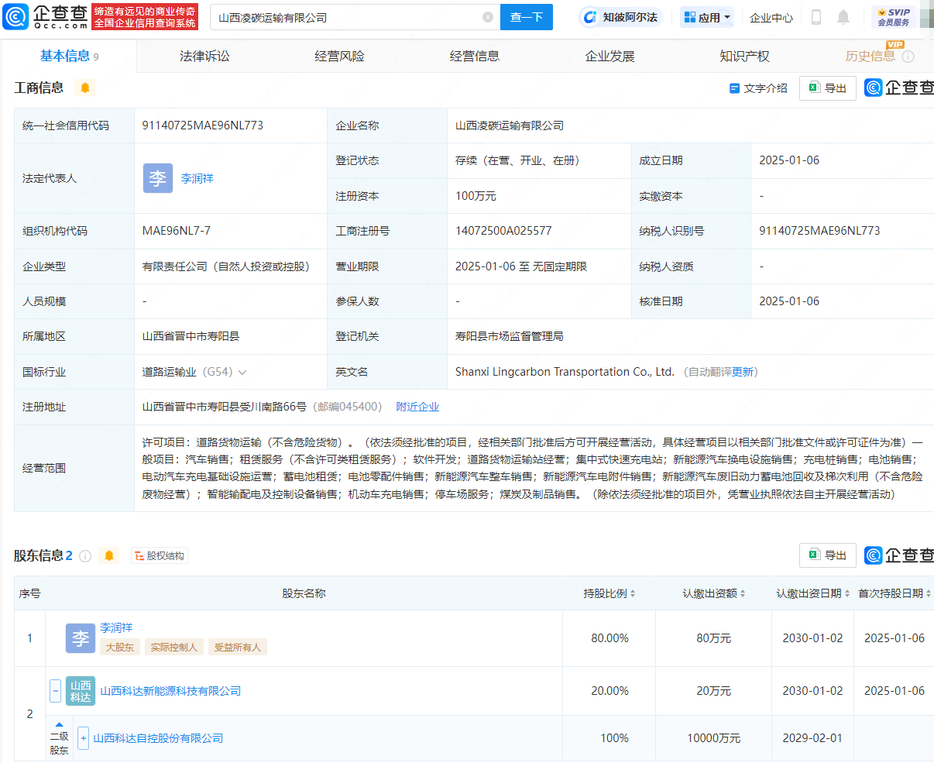Open the 附近企业 link
This screenshot has height=763, width=934.
[417, 407]
